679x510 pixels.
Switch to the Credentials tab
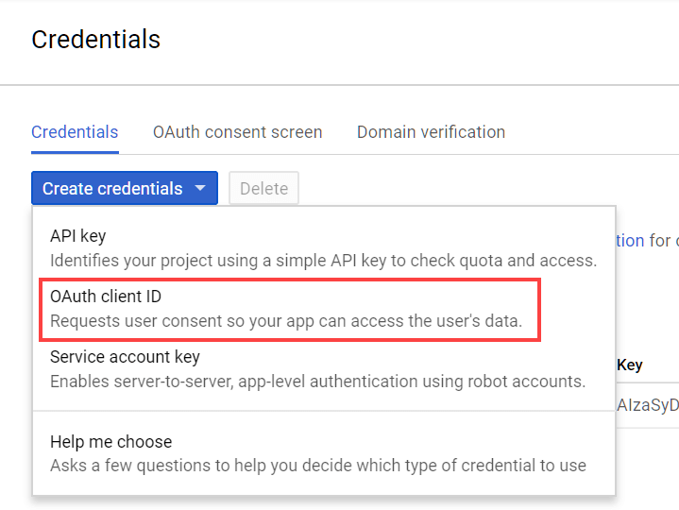pyautogui.click(x=75, y=132)
